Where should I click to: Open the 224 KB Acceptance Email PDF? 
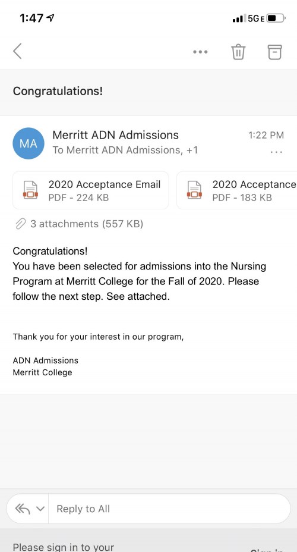click(x=91, y=190)
